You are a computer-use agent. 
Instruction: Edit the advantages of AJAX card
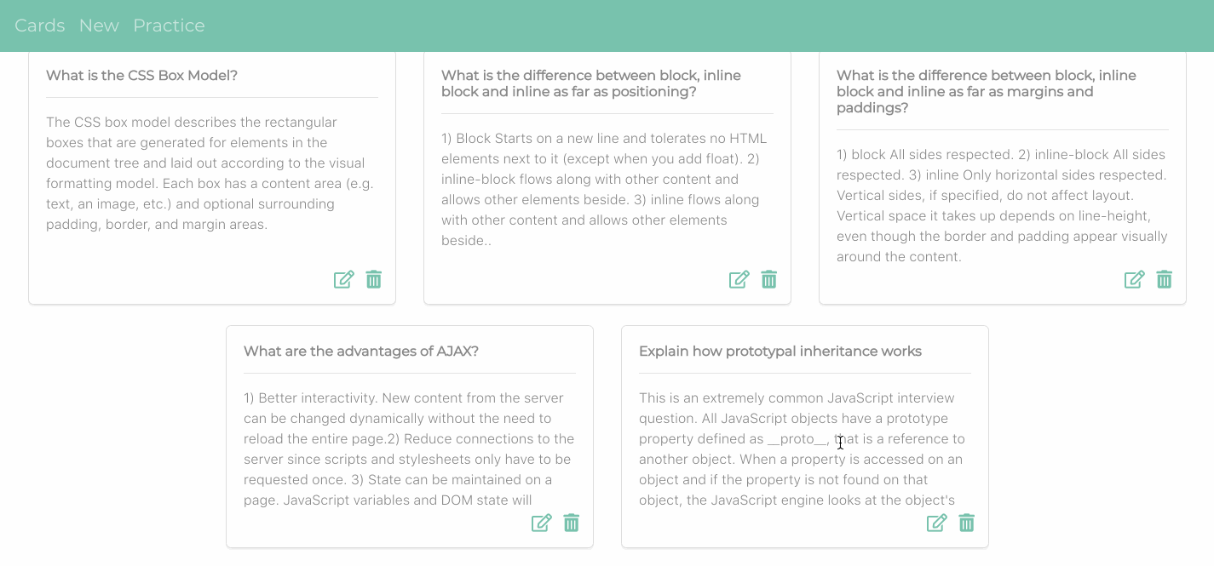[x=541, y=523]
